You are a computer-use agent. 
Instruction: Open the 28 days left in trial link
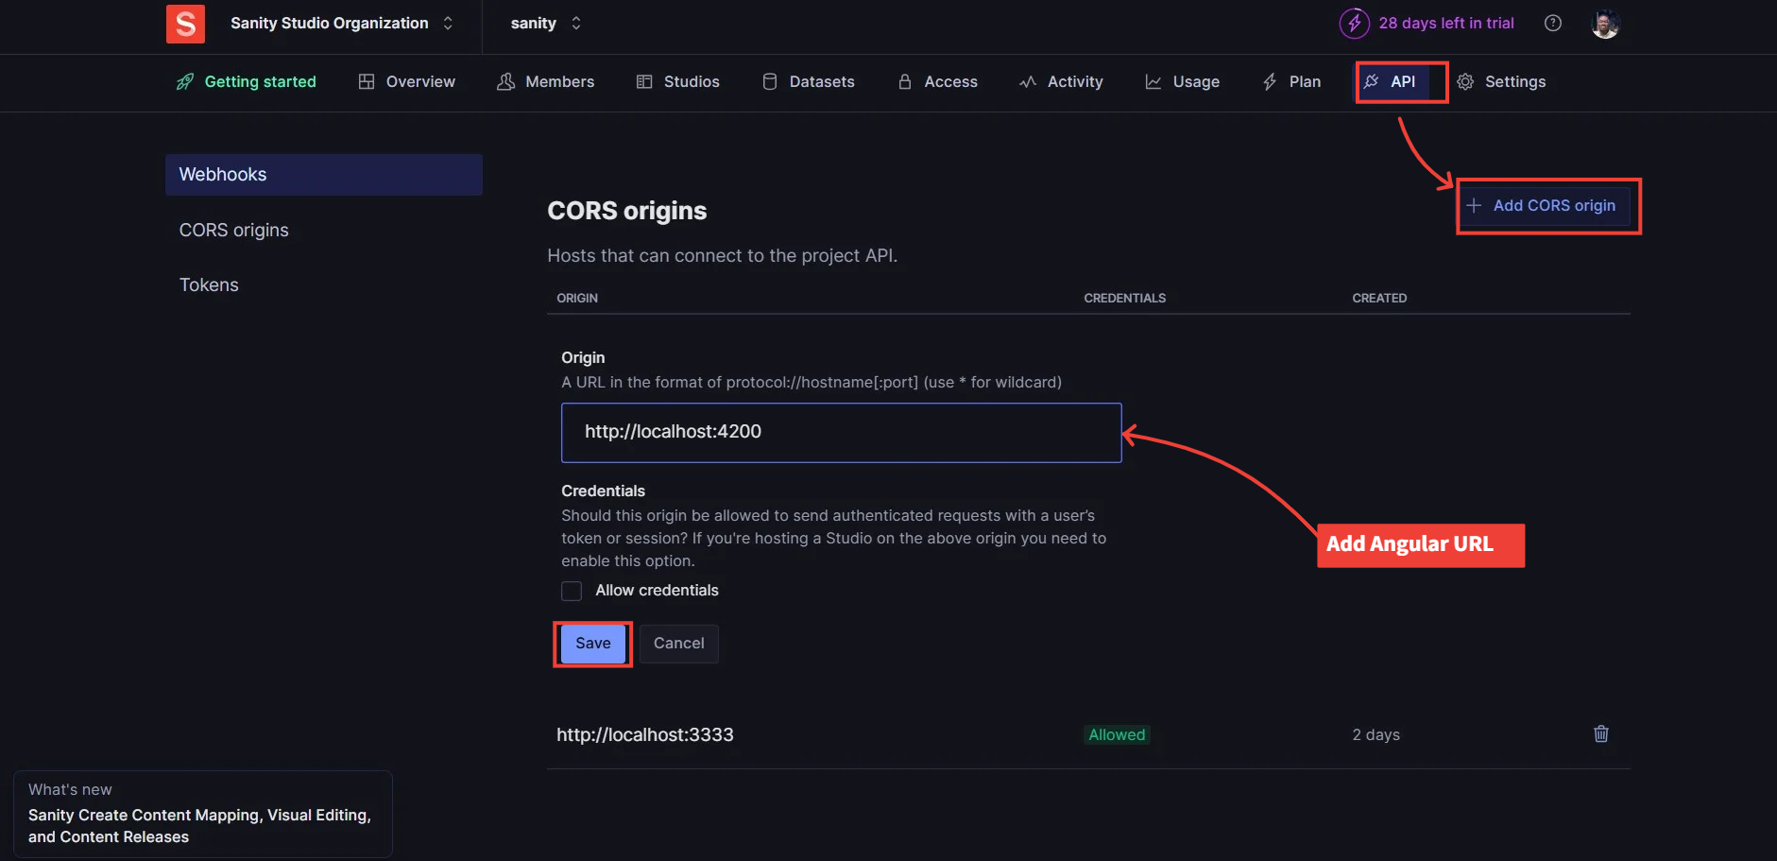pyautogui.click(x=1445, y=24)
